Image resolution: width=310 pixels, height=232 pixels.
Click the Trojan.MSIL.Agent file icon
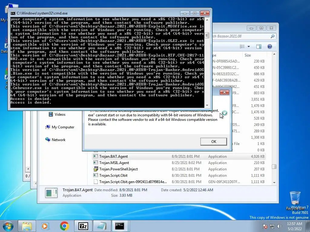tap(96, 163)
